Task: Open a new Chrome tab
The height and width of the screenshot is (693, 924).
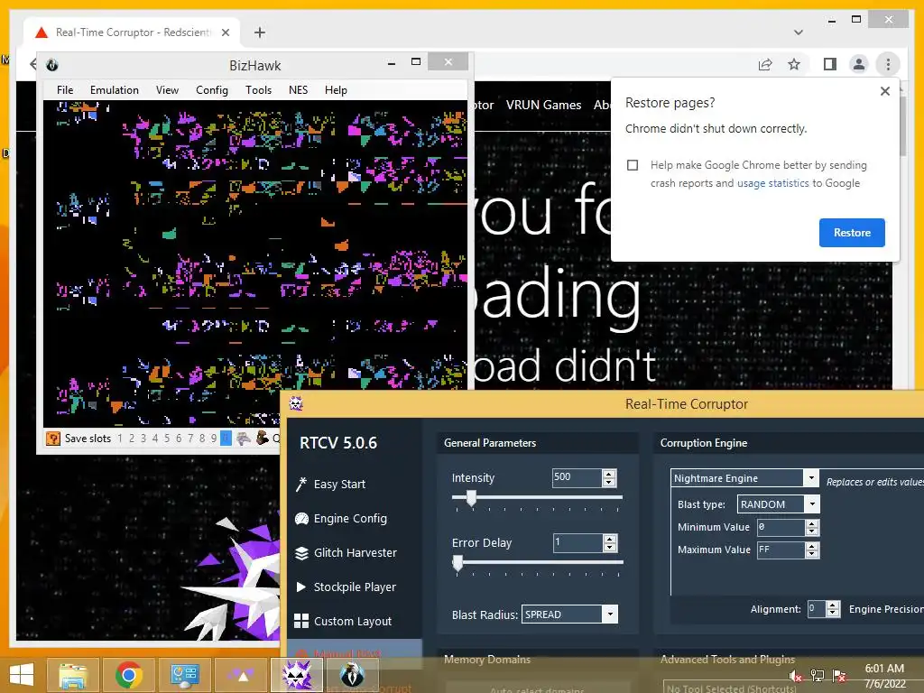Action: [259, 32]
